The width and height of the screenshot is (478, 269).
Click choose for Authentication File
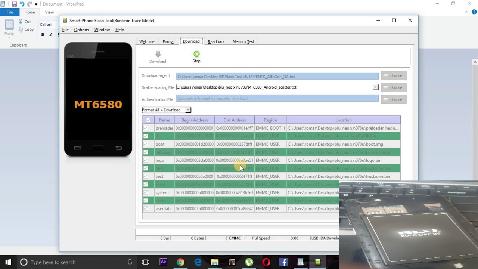coord(394,99)
